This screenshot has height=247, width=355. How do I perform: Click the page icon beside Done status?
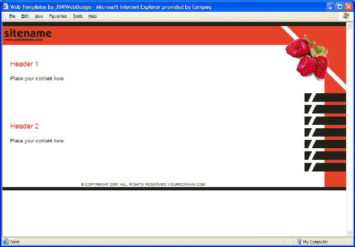(6, 242)
